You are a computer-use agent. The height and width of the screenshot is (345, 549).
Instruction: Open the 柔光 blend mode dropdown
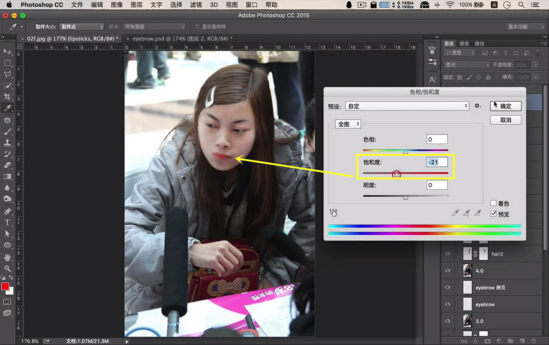point(466,65)
